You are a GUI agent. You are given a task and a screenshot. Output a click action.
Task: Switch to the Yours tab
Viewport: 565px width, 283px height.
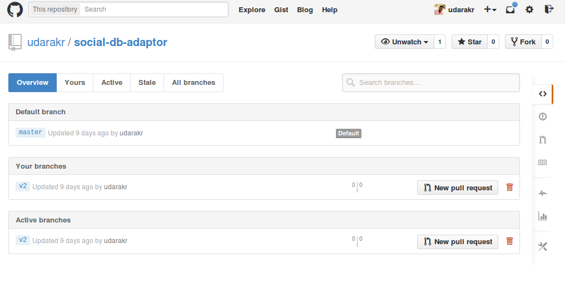tap(75, 83)
